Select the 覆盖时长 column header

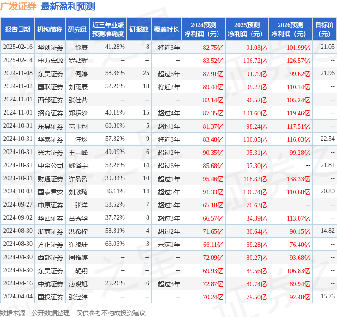[166, 29]
